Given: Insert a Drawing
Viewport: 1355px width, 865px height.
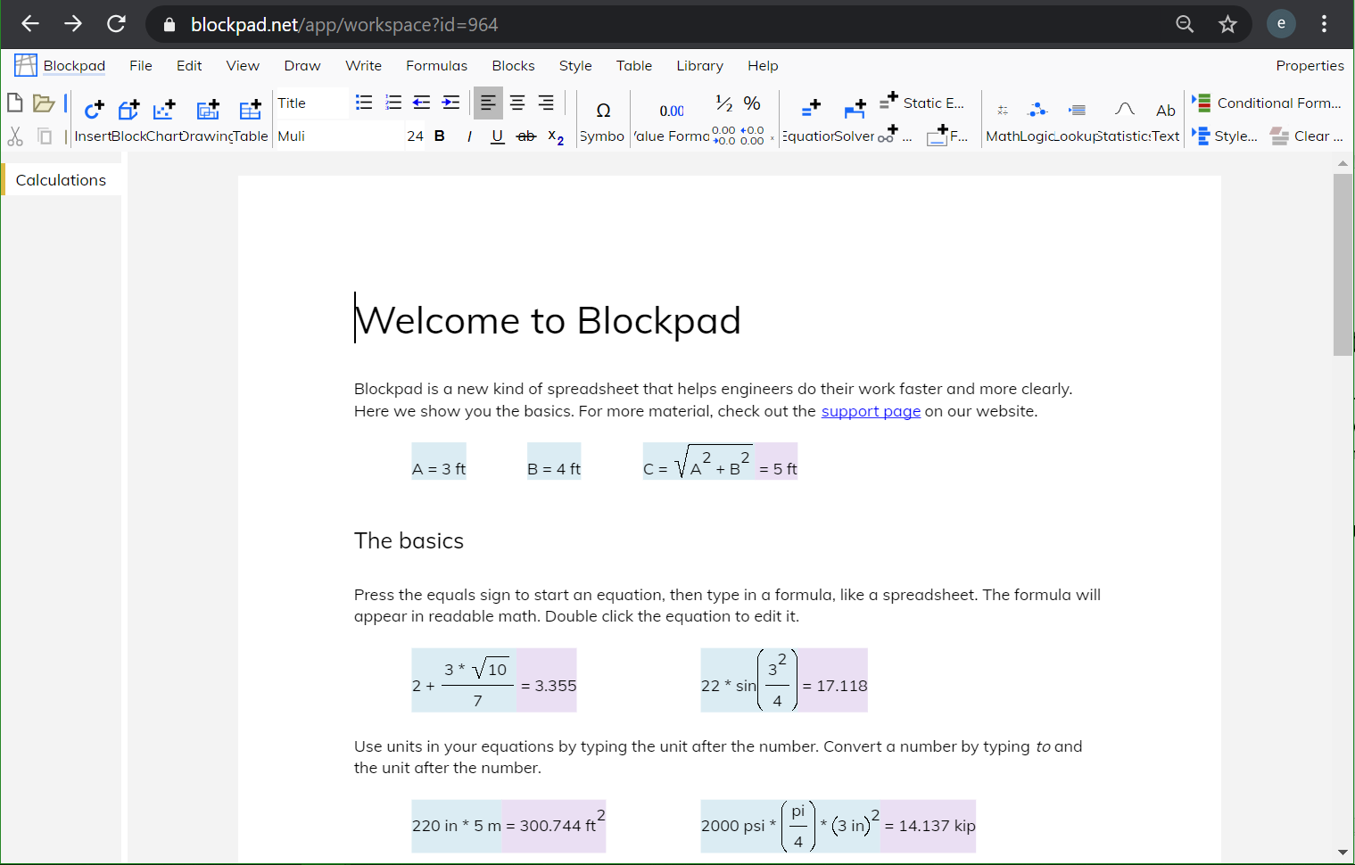Looking at the screenshot, I should click(207, 110).
